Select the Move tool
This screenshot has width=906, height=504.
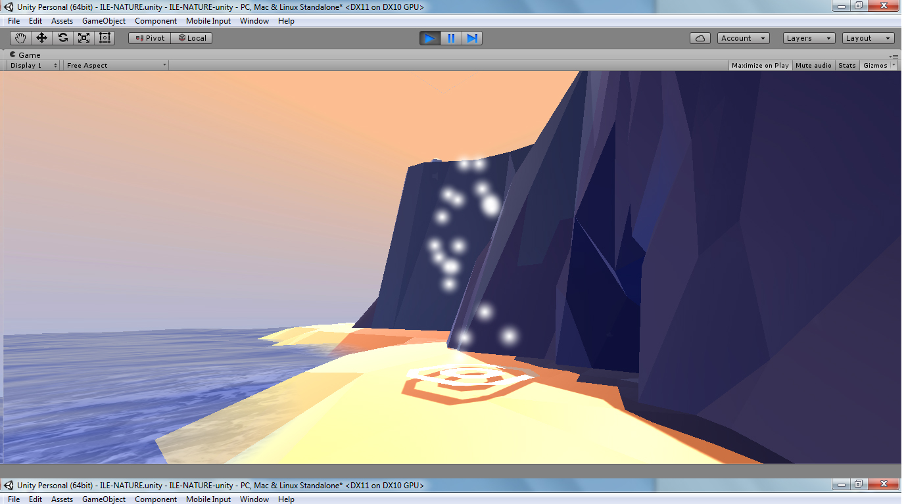pyautogui.click(x=41, y=38)
